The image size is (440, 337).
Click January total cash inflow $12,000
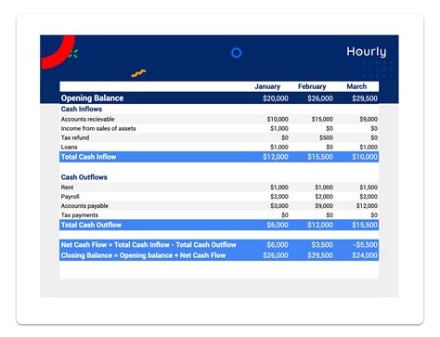(x=276, y=157)
